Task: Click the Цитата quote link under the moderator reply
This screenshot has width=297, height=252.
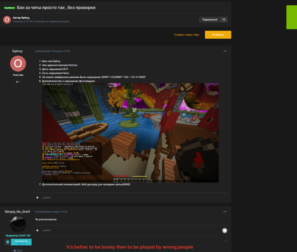Action: coord(47,230)
